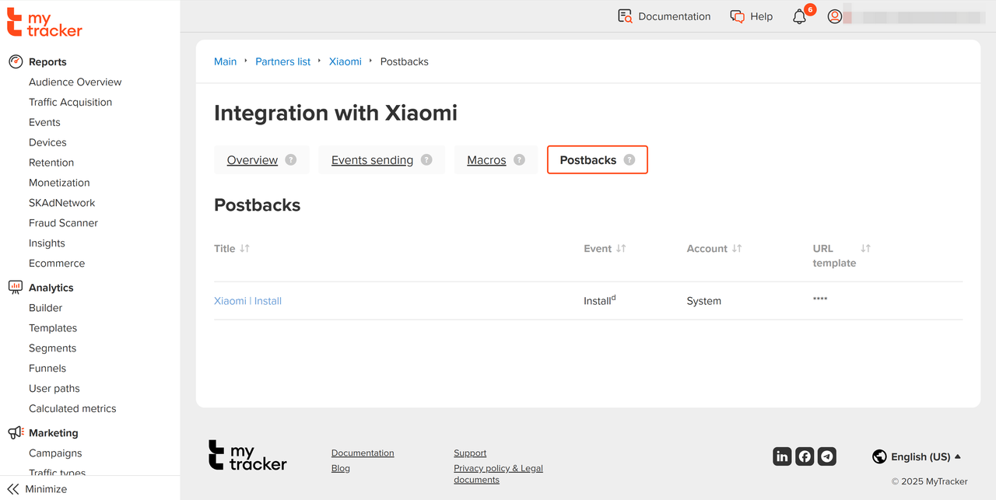Click the user profile avatar icon
Viewport: 996px width, 500px height.
pyautogui.click(x=834, y=16)
